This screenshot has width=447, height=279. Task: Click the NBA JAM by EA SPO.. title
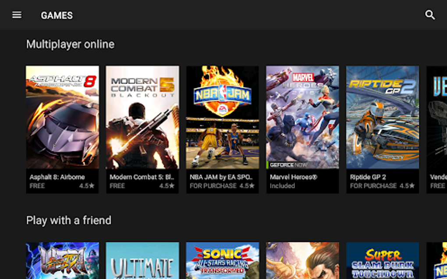[x=221, y=177]
